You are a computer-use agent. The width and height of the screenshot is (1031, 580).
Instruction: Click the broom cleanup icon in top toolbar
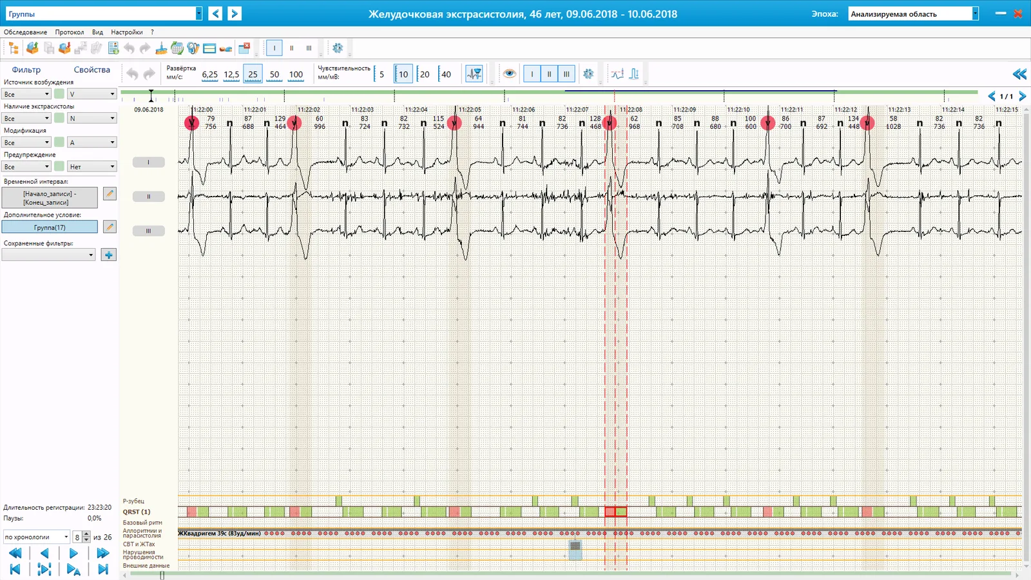(161, 48)
